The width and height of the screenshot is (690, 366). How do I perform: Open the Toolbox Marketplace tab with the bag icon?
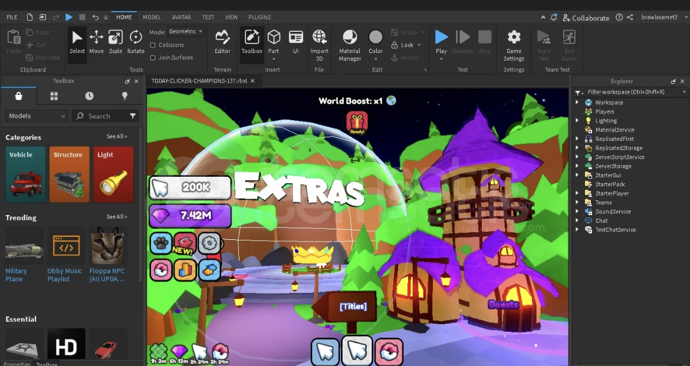[18, 96]
